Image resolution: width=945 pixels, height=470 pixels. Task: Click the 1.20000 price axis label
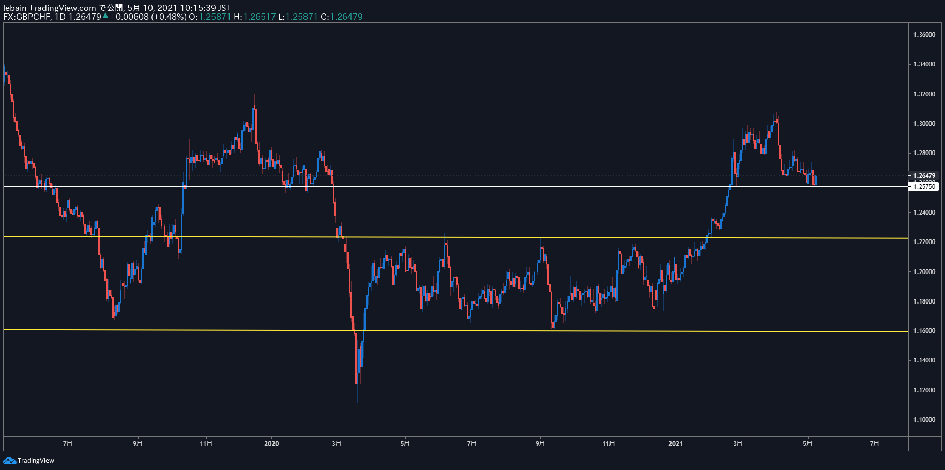(x=924, y=272)
